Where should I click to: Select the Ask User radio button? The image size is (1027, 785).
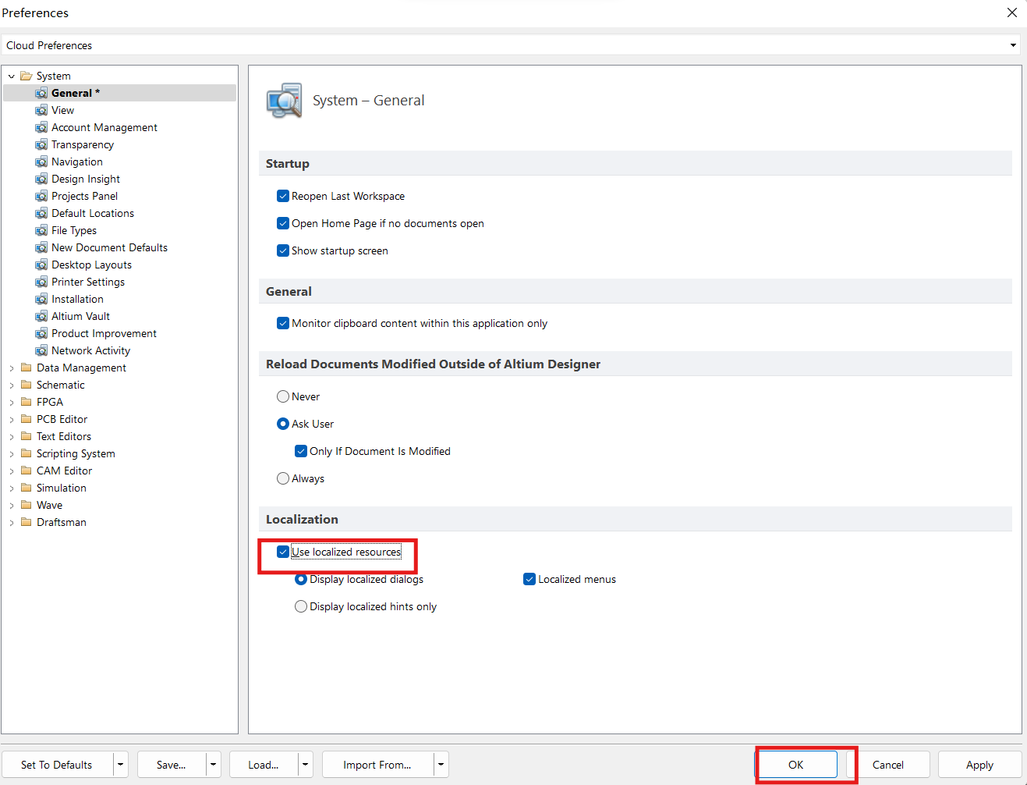(x=283, y=424)
